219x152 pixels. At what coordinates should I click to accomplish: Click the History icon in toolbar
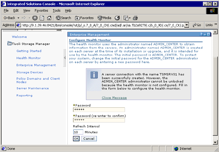[x=117, y=18]
